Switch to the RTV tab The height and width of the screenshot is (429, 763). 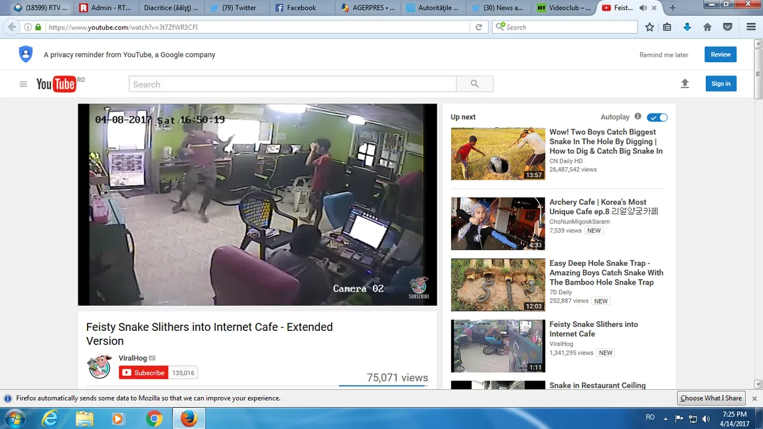[41, 8]
